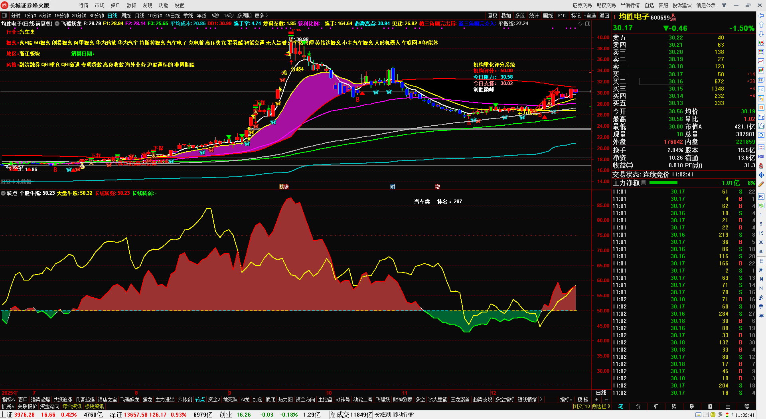Toggle 叠加 overlay in toolbar
The height and width of the screenshot is (419, 766).
[506, 16]
